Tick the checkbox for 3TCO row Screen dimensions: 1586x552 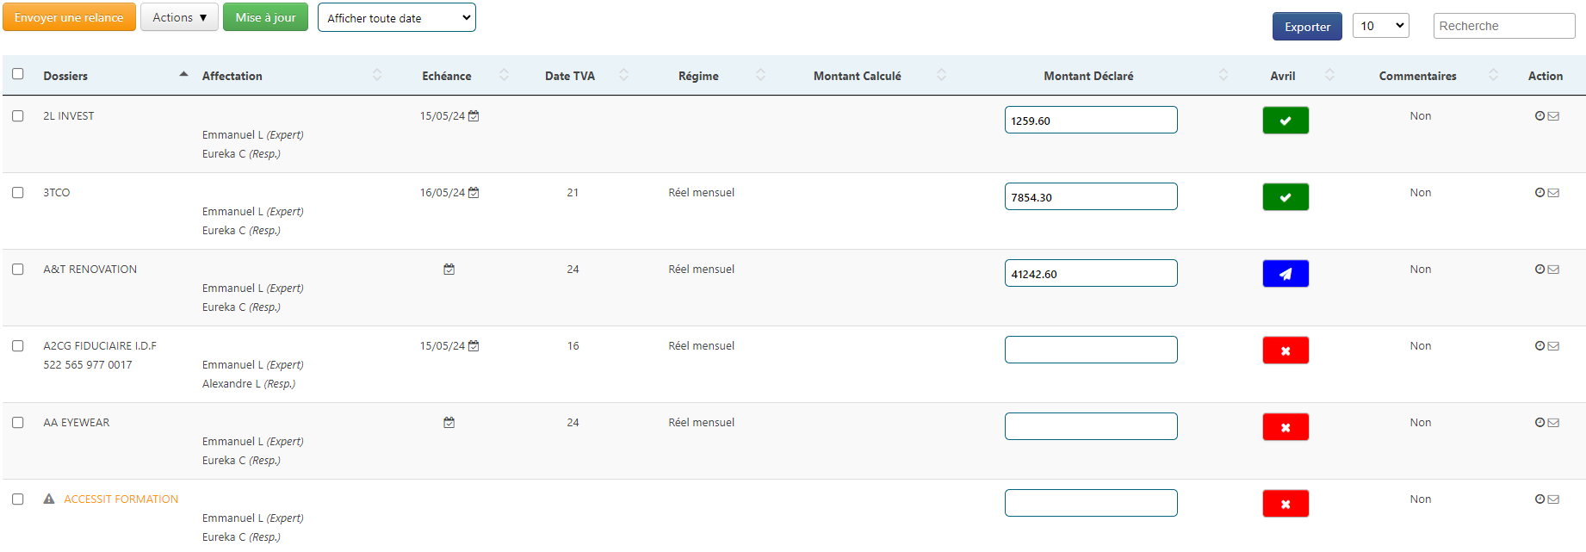click(18, 193)
